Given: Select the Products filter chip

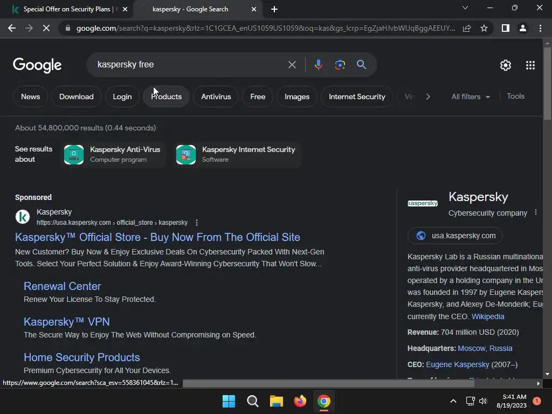Looking at the screenshot, I should pos(166,96).
